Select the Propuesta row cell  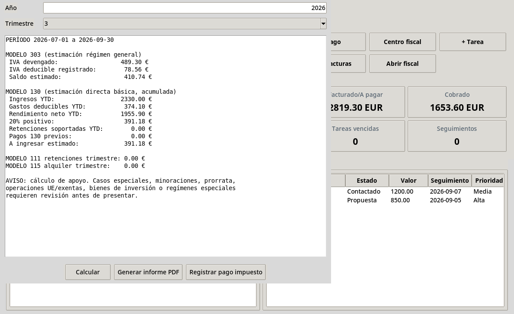[362, 200]
